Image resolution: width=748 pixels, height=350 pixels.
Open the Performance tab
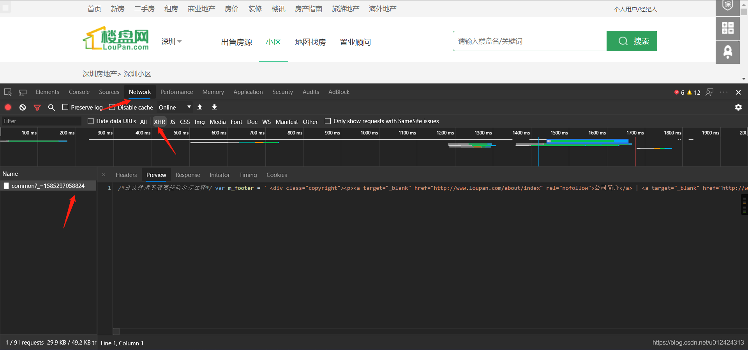click(x=176, y=92)
